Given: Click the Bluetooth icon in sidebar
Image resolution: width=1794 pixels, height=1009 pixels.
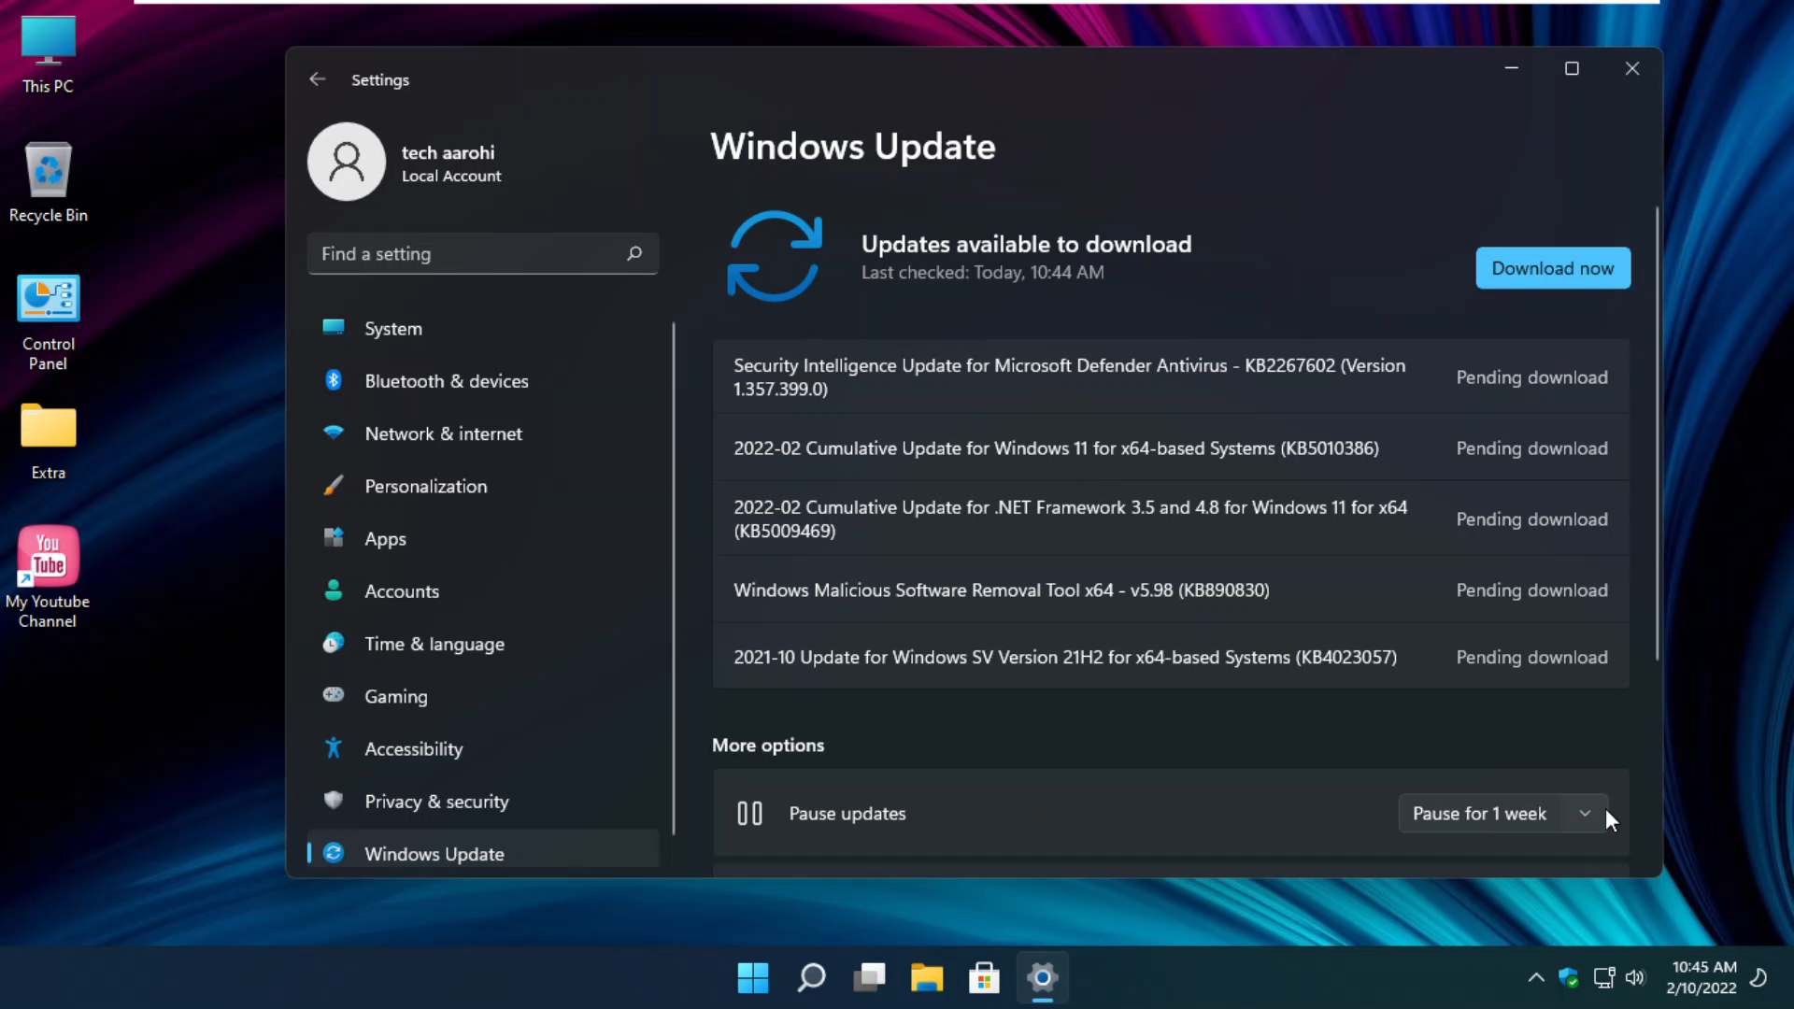Looking at the screenshot, I should [334, 380].
